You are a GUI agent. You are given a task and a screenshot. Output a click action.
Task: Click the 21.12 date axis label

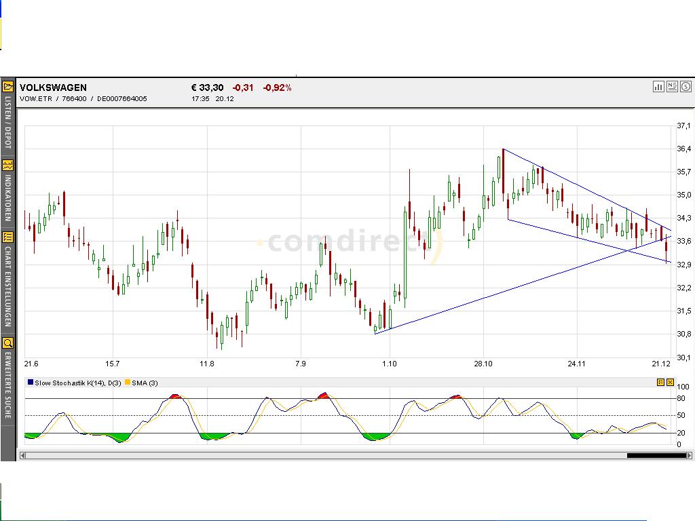pos(661,364)
